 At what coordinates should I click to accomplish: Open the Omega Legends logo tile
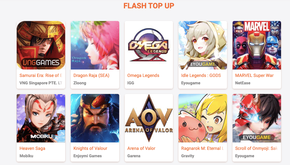149,45
